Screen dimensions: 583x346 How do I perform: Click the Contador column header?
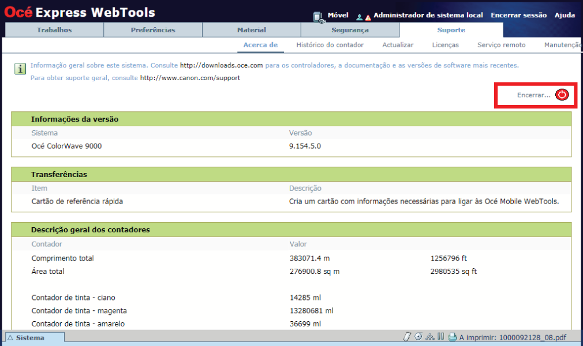point(47,244)
